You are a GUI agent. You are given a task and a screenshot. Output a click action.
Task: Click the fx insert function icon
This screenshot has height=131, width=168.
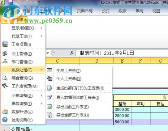coord(72,53)
